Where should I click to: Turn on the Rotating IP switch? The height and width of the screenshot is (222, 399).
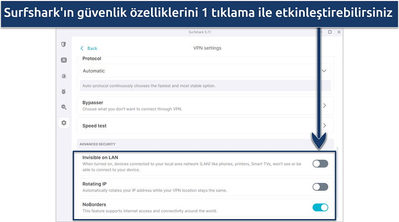coord(320,187)
